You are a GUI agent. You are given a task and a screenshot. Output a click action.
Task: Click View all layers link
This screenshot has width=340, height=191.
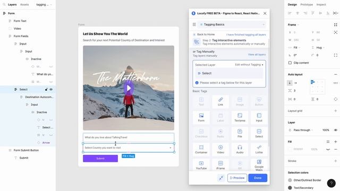click(257, 55)
